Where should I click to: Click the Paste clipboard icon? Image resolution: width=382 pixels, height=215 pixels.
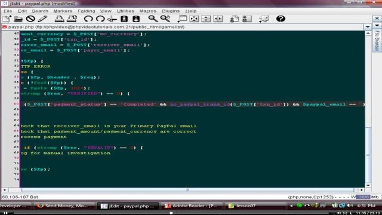pyautogui.click(x=136, y=19)
